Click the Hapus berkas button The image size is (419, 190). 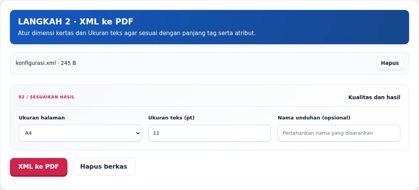[x=104, y=167]
